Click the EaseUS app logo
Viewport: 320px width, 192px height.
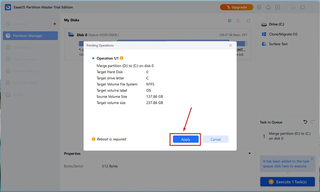coord(8,7)
